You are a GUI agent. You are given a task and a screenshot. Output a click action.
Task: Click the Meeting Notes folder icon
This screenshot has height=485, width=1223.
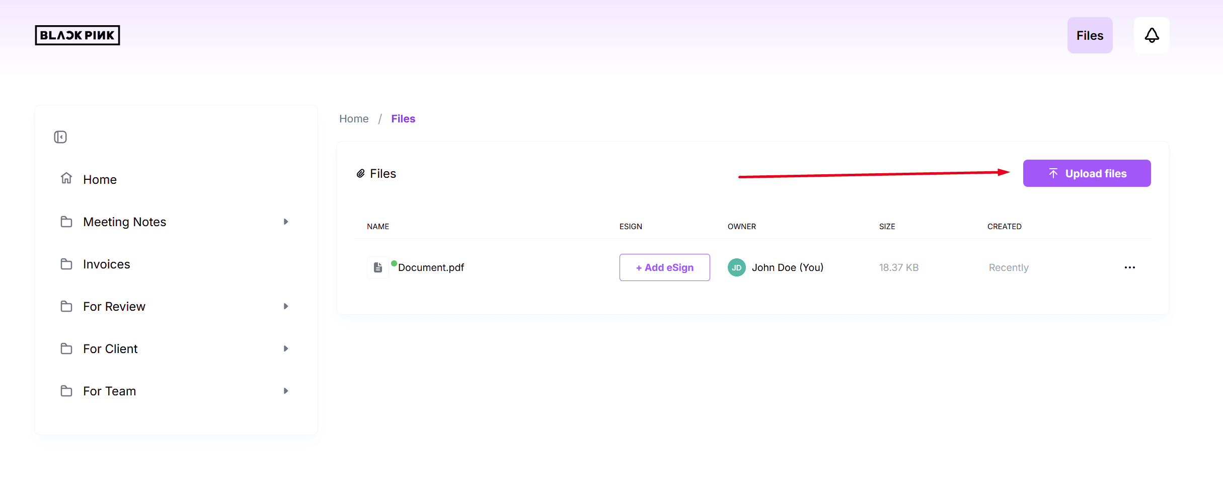[66, 222]
